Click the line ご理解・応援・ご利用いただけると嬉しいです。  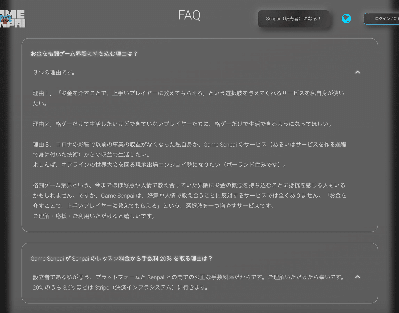[x=94, y=216]
